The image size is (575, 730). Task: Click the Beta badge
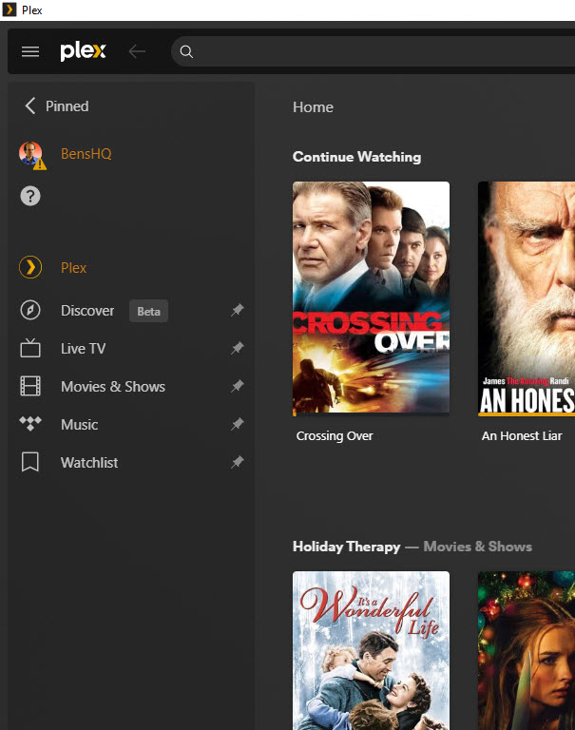click(x=148, y=311)
